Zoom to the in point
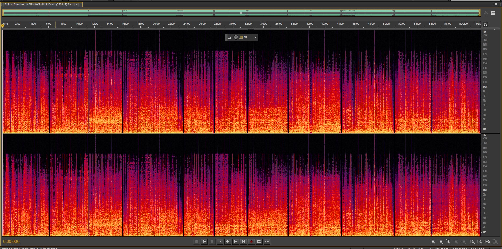 click(x=472, y=242)
